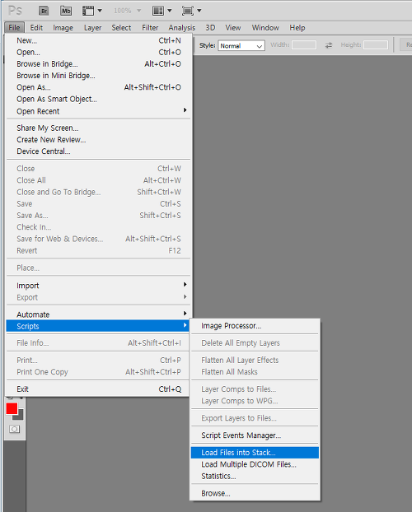Image resolution: width=412 pixels, height=512 pixels.
Task: Open Mini Bridge via Mb icon
Action: [x=66, y=11]
